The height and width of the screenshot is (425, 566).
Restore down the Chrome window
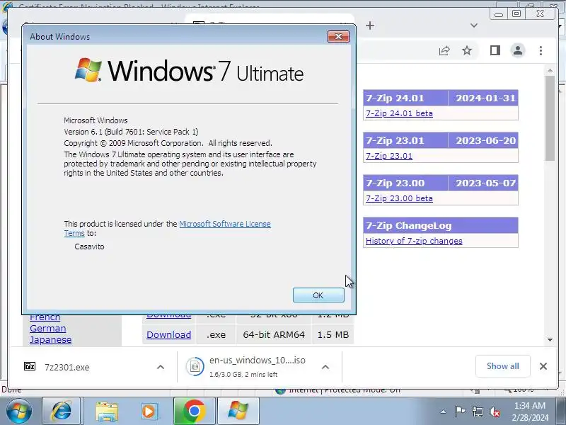coord(516,13)
